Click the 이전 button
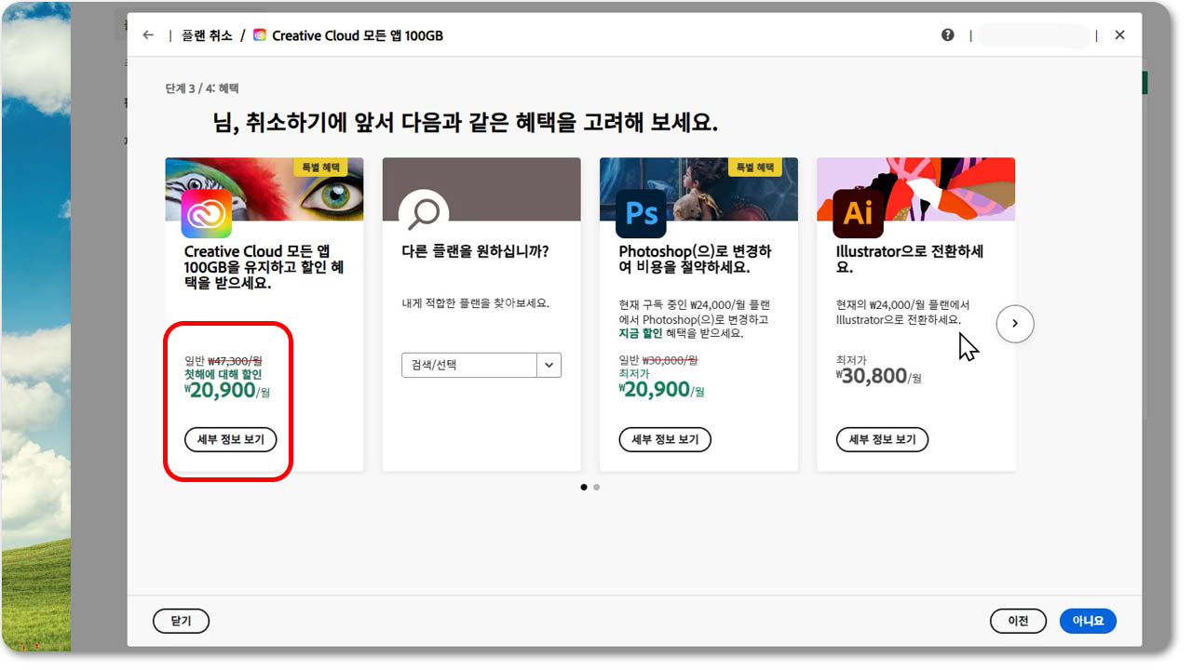The height and width of the screenshot is (670, 1192). click(x=1020, y=621)
